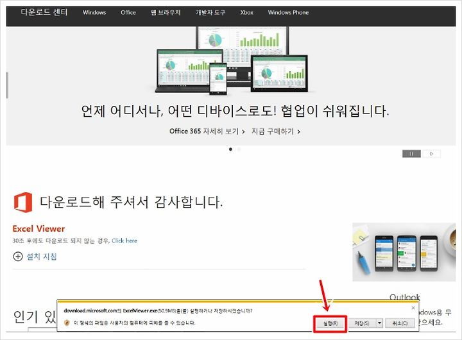Select the first carousel dot
Viewport: 462px width, 340px height.
pyautogui.click(x=230, y=149)
